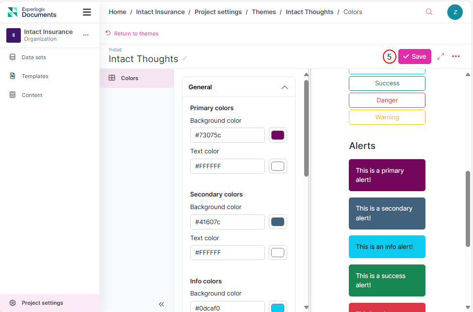Open secondary background color swatch
This screenshot has height=312, width=473.
point(277,222)
